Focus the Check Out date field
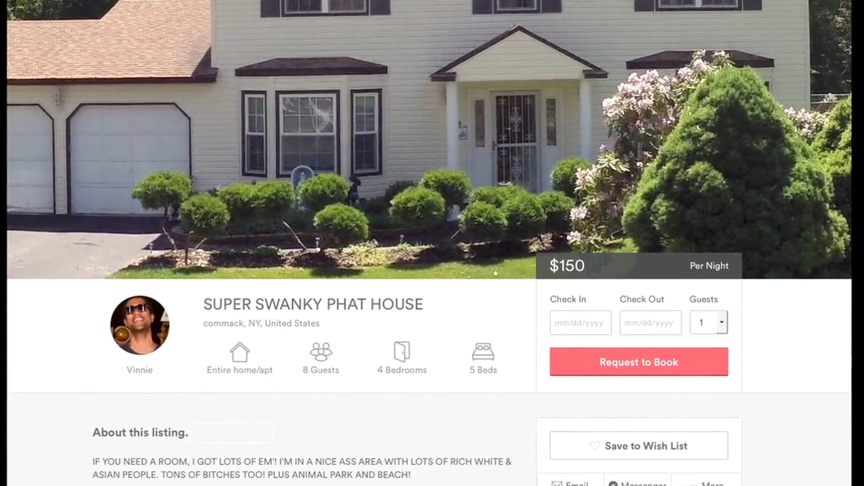 tap(651, 323)
